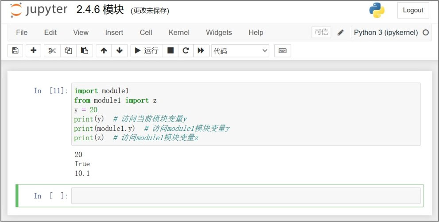
Task: Click the In [11] code cell editor
Action: point(246,114)
